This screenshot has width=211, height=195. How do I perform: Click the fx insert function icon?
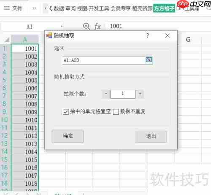pyautogui.click(x=97, y=27)
